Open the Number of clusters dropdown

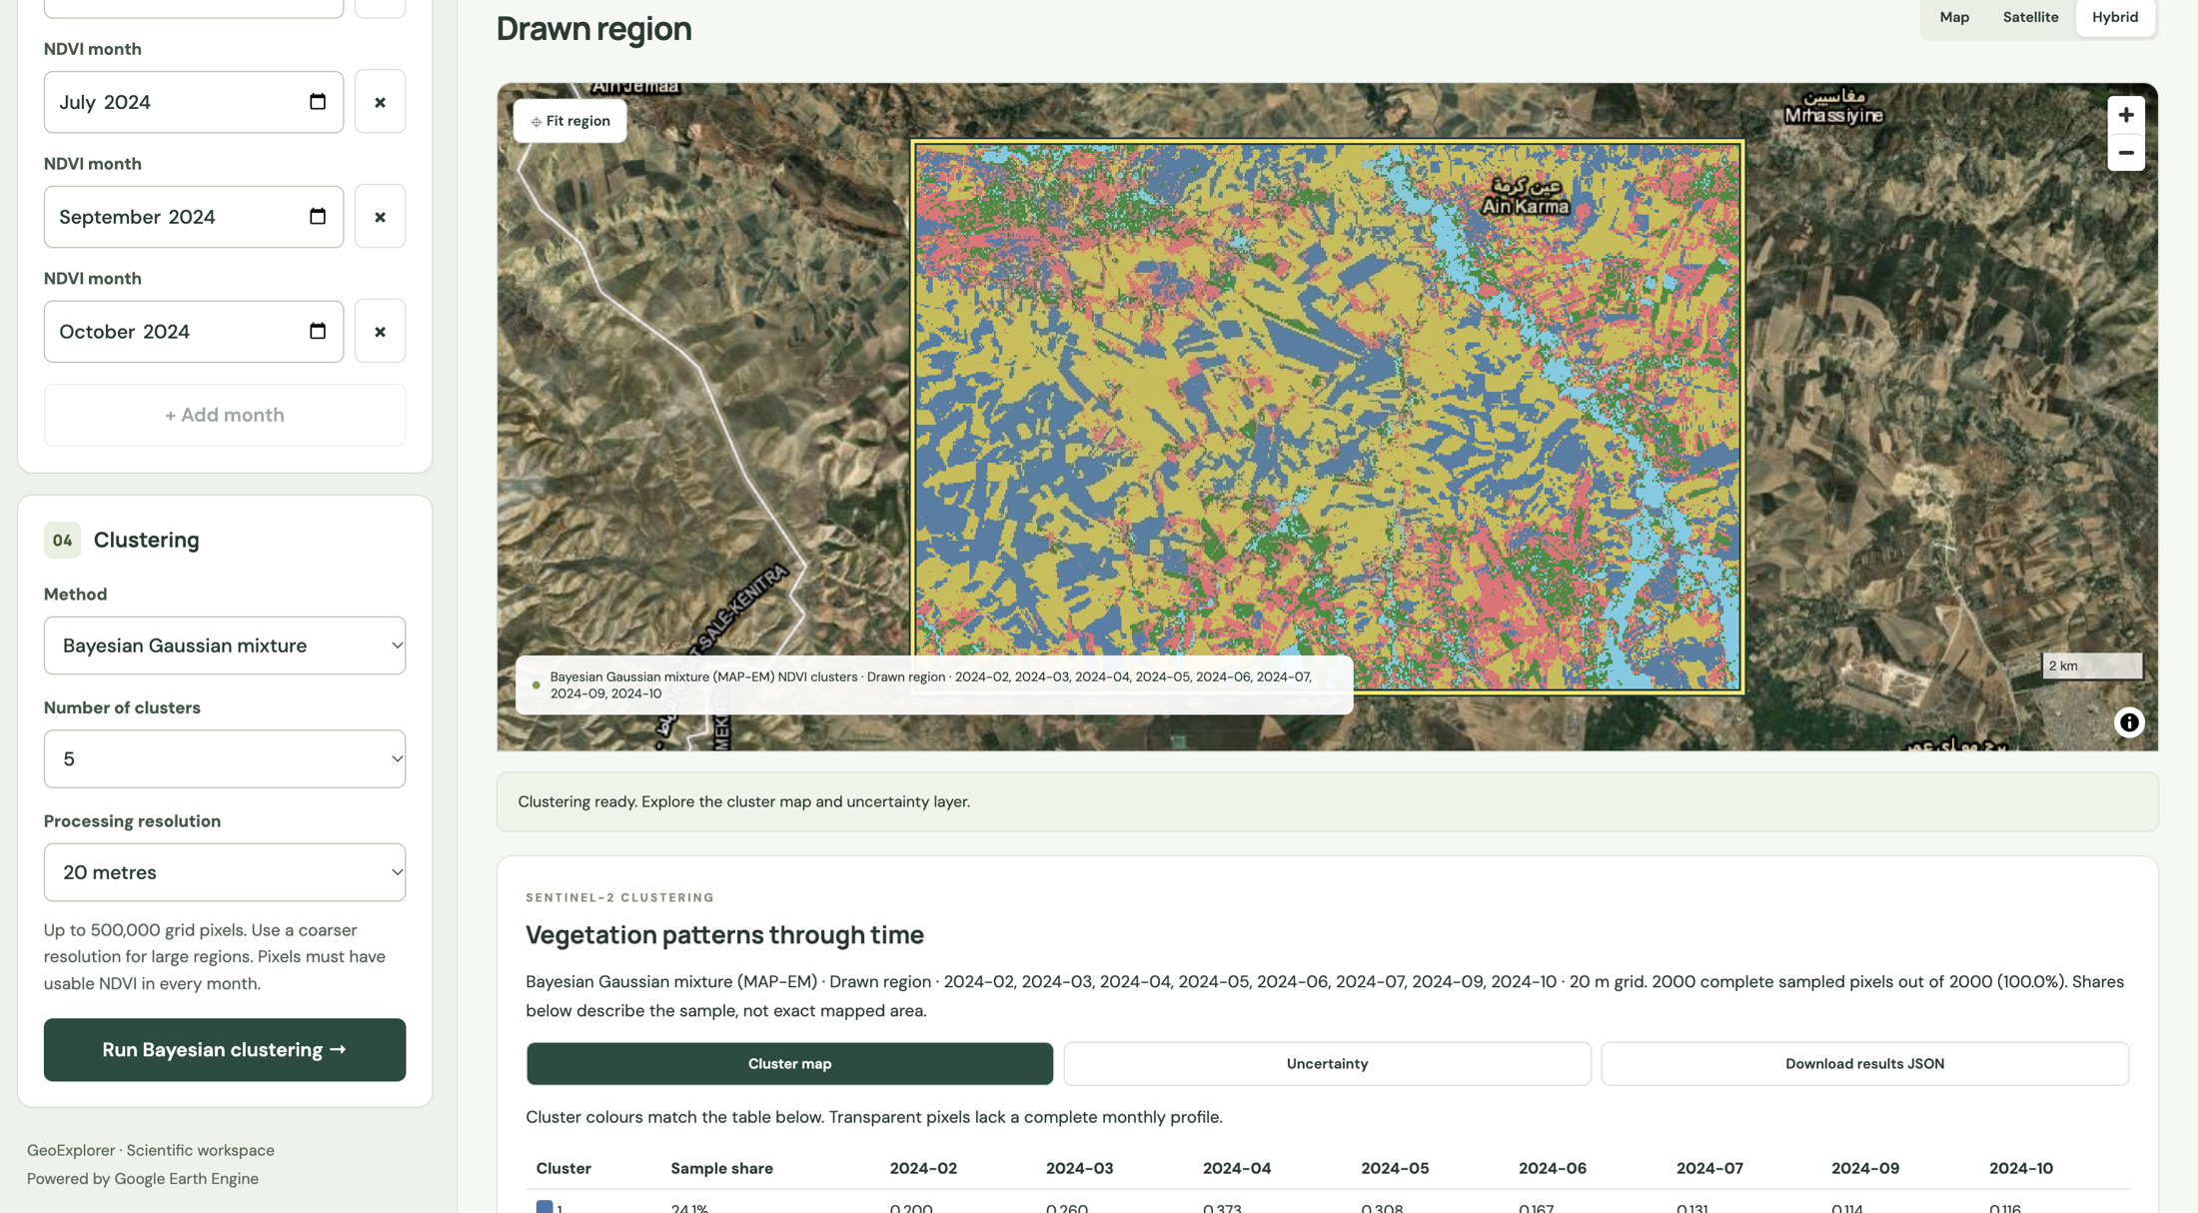pyautogui.click(x=225, y=759)
